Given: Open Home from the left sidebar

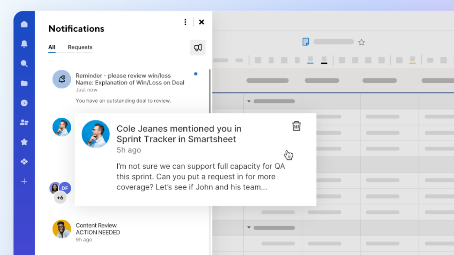Looking at the screenshot, I should [24, 24].
